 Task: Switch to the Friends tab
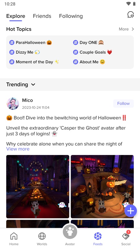tap(42, 16)
